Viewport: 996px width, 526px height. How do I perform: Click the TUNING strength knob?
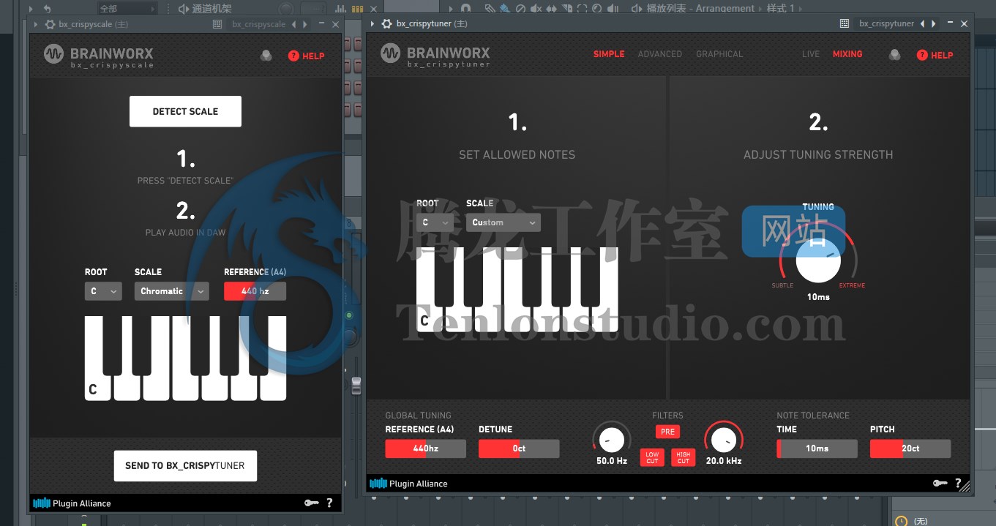(818, 262)
